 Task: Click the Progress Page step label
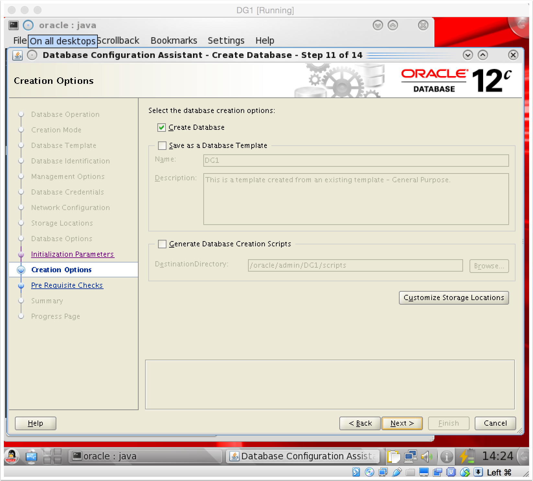tap(56, 316)
